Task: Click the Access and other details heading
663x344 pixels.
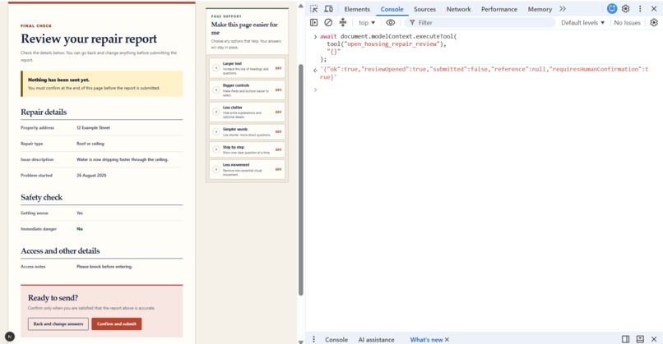Action: tap(61, 250)
